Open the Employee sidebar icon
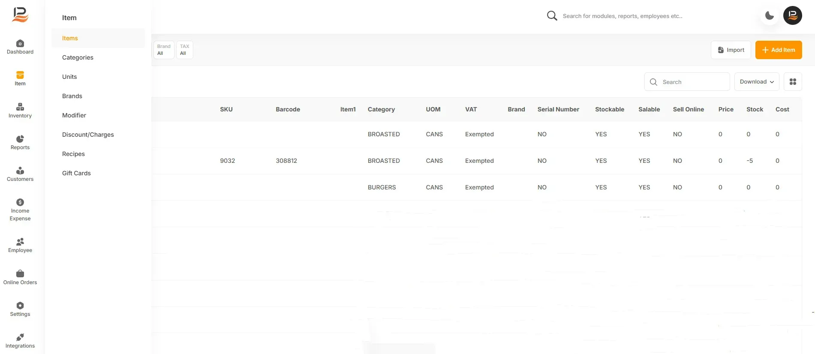Viewport: 815px width, 354px height. [20, 242]
